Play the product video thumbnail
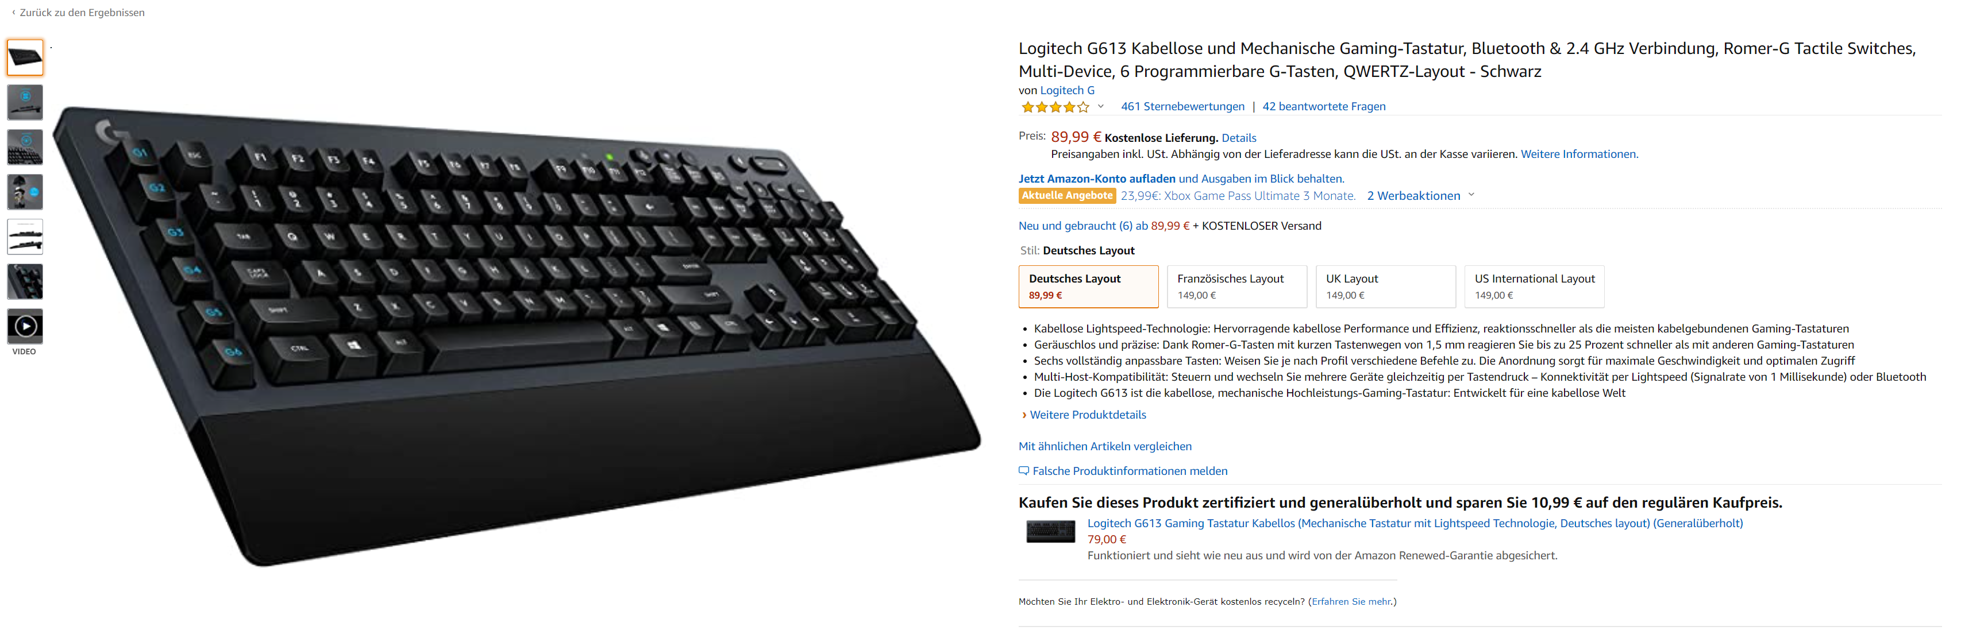This screenshot has height=638, width=1961. [x=25, y=326]
